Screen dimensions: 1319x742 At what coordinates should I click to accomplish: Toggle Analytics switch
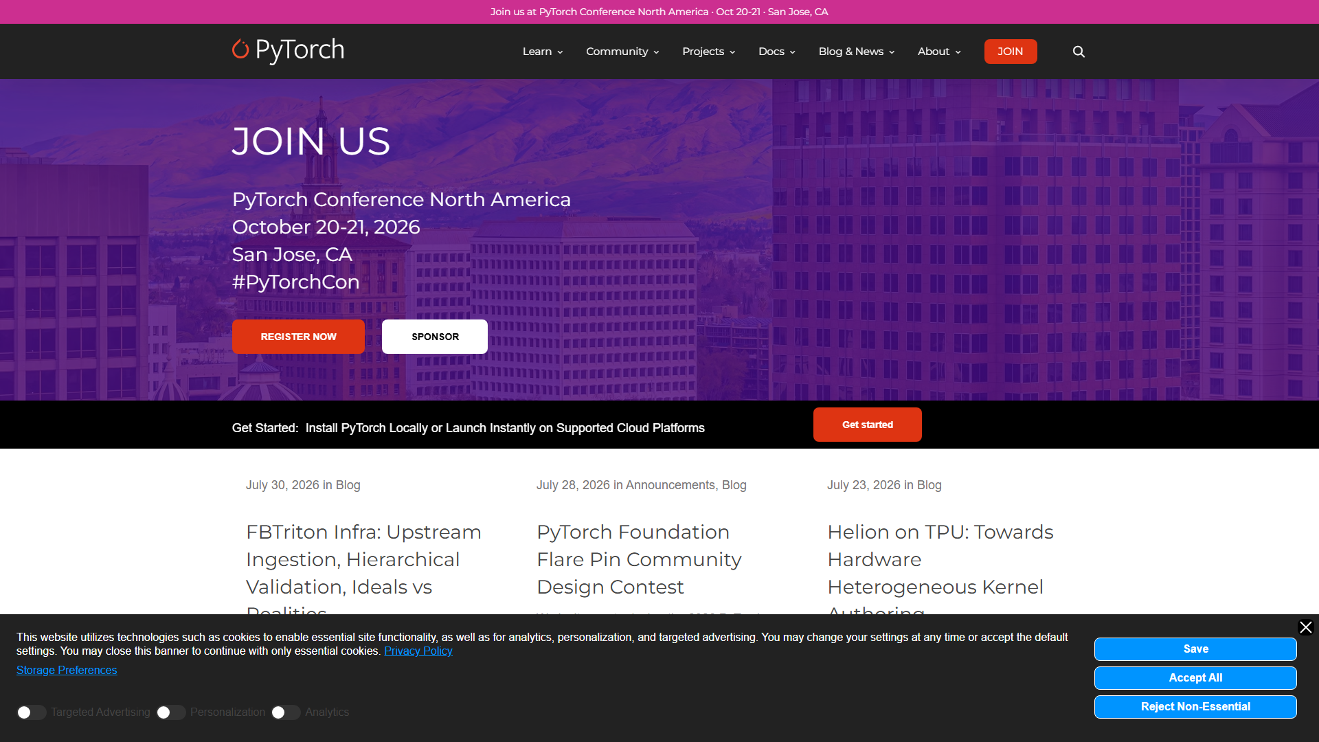tap(285, 712)
